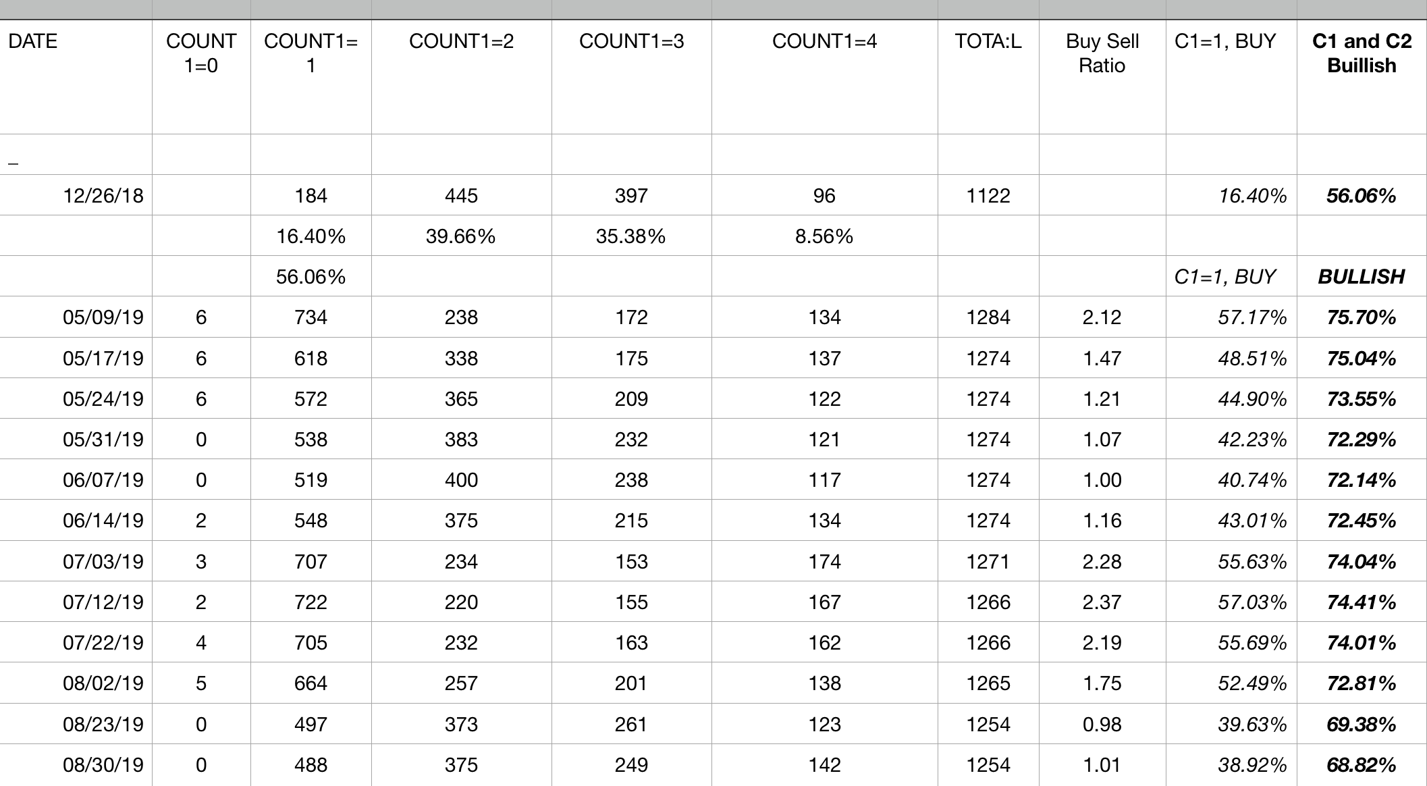The width and height of the screenshot is (1427, 786).
Task: Click the total cell showing 1122
Action: click(988, 196)
